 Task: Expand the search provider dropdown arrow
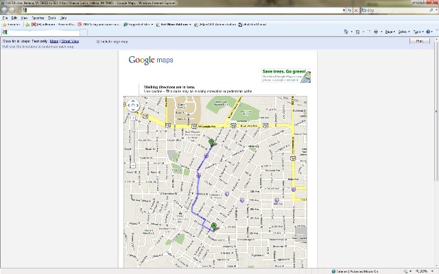pos(436,10)
